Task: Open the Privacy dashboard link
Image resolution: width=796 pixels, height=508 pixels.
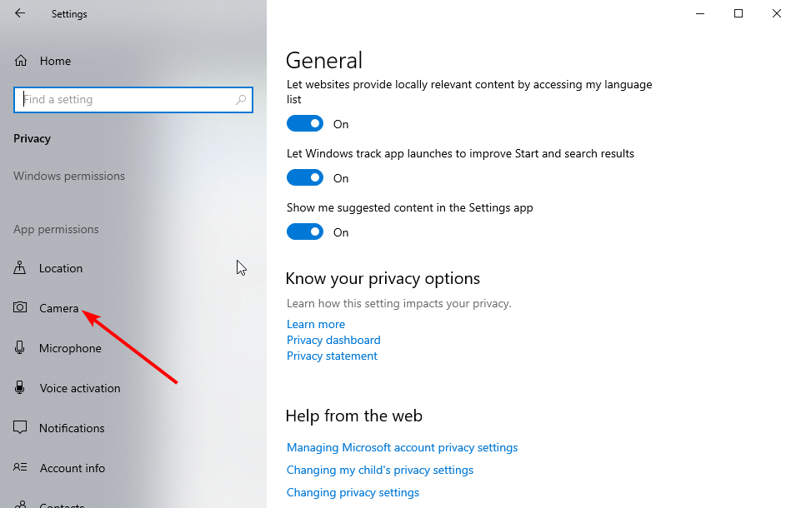Action: [333, 340]
